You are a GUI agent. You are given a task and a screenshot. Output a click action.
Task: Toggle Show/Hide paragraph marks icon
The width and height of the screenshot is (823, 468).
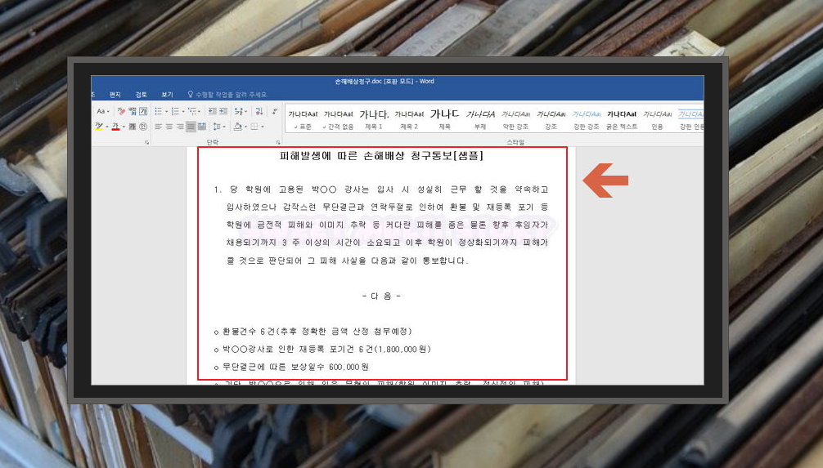[275, 111]
